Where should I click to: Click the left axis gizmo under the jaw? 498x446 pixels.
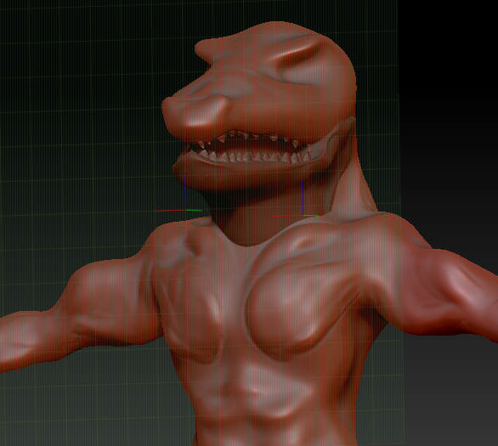coord(185,210)
